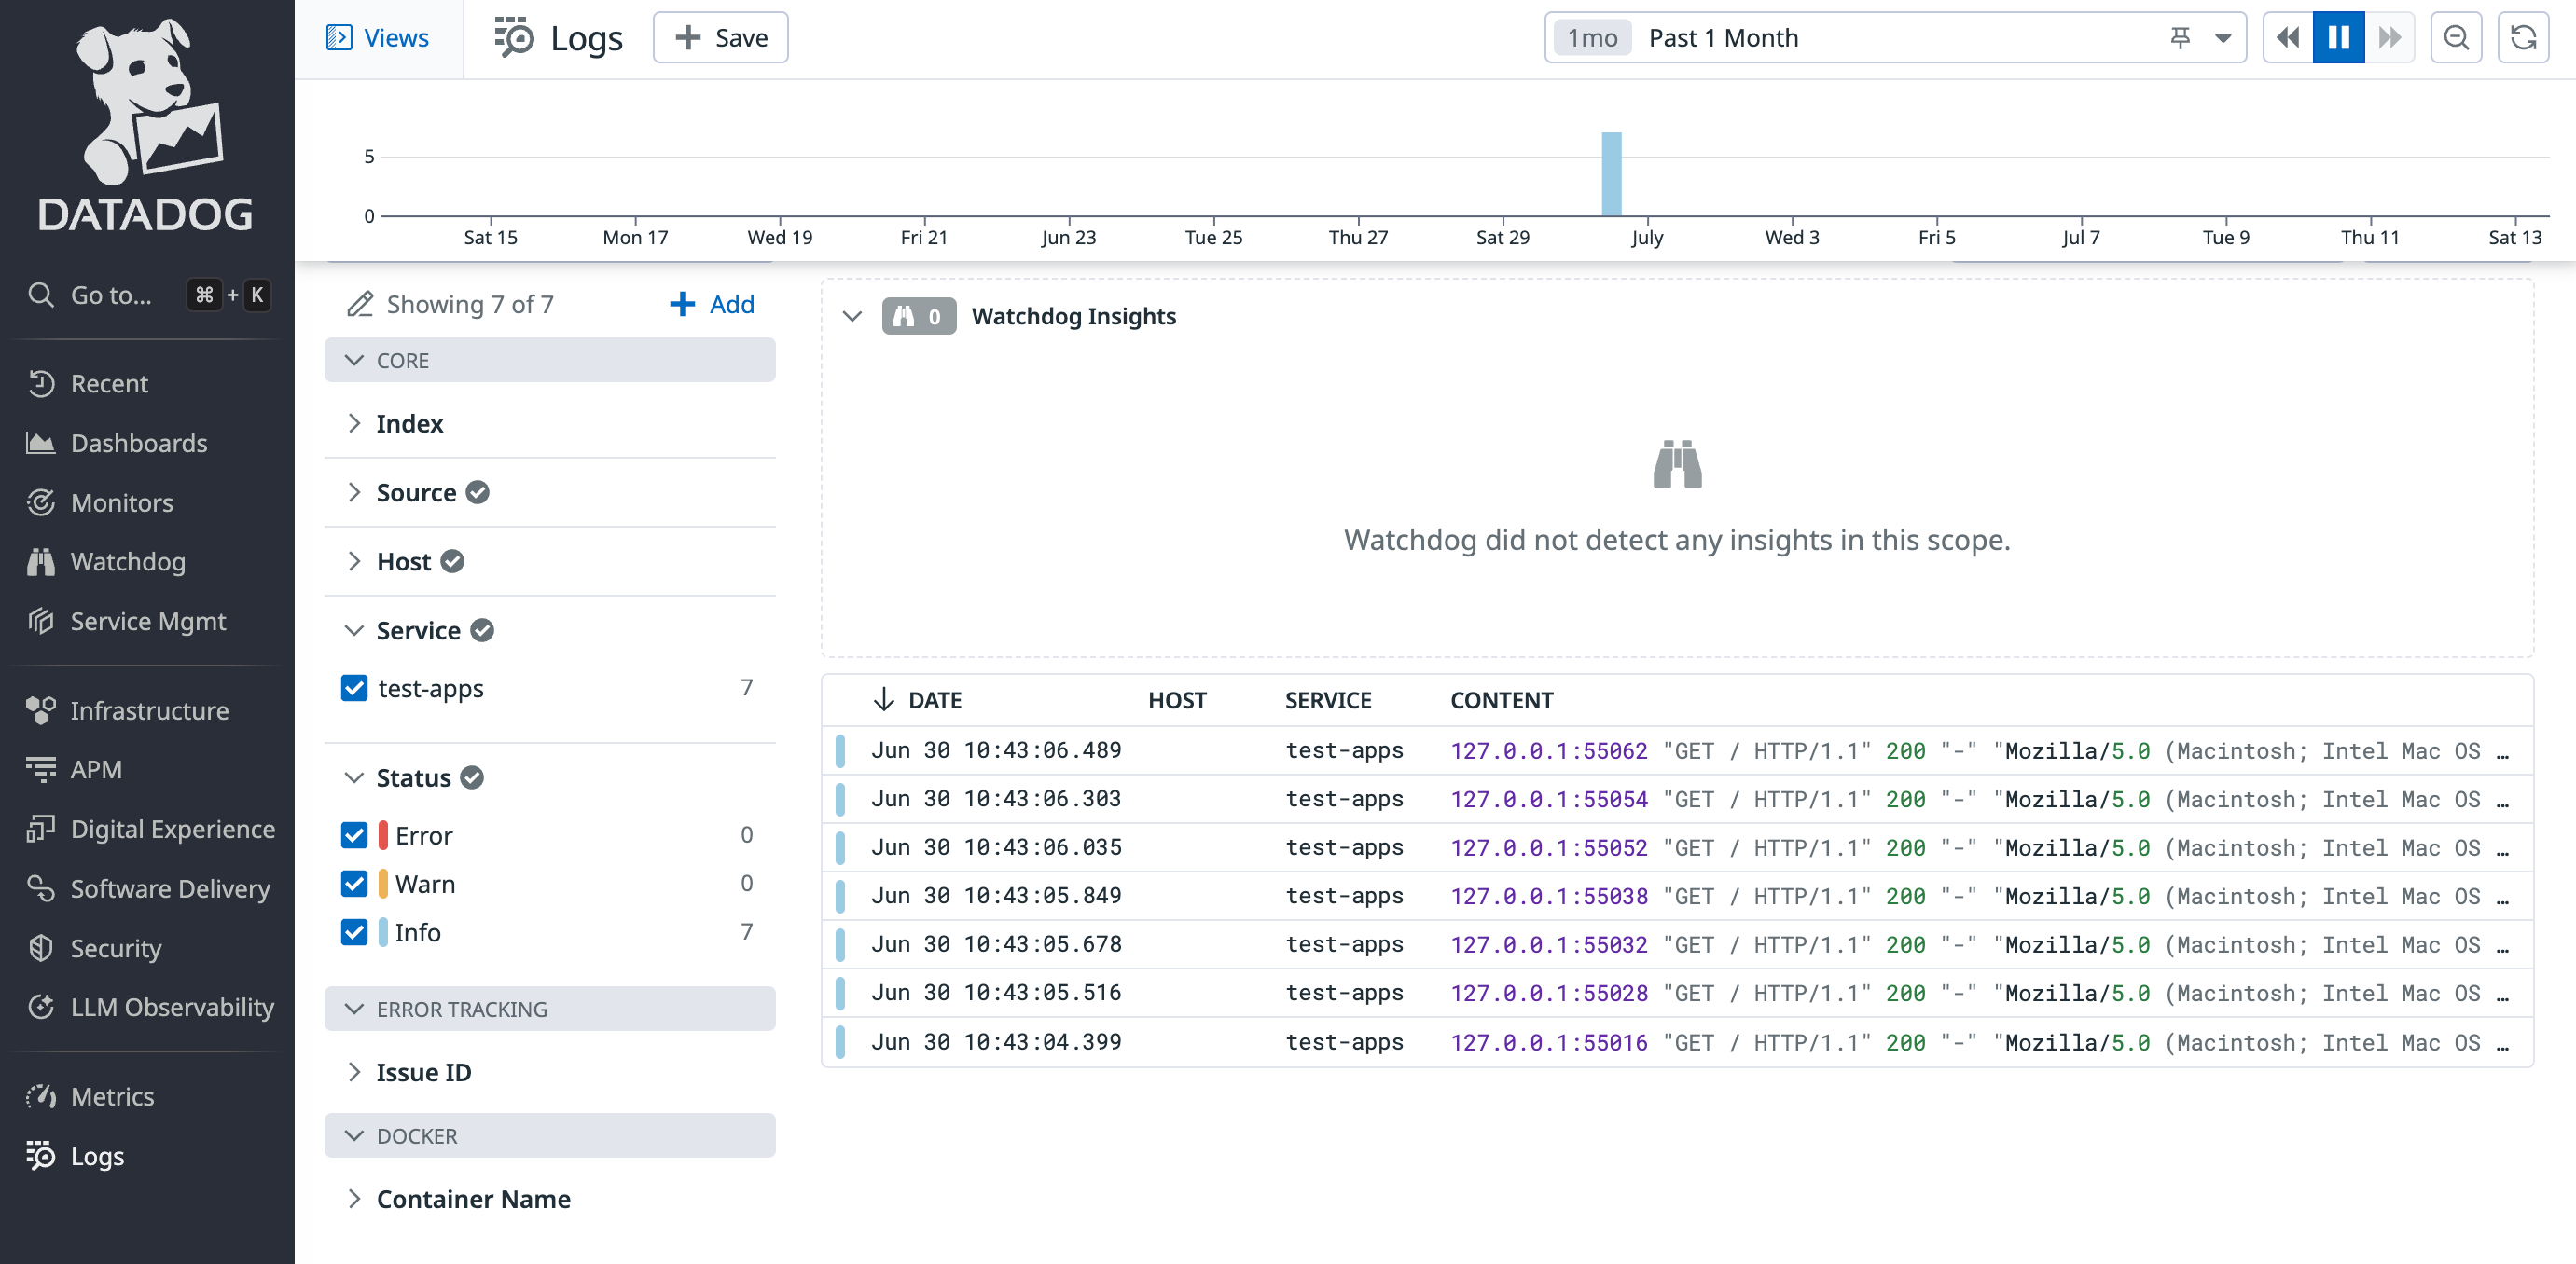The height and width of the screenshot is (1264, 2576).
Task: Zoom out the time range
Action: (2456, 38)
